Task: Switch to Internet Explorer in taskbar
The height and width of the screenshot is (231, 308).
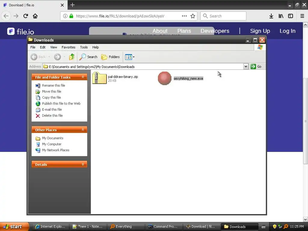Action: (50, 227)
